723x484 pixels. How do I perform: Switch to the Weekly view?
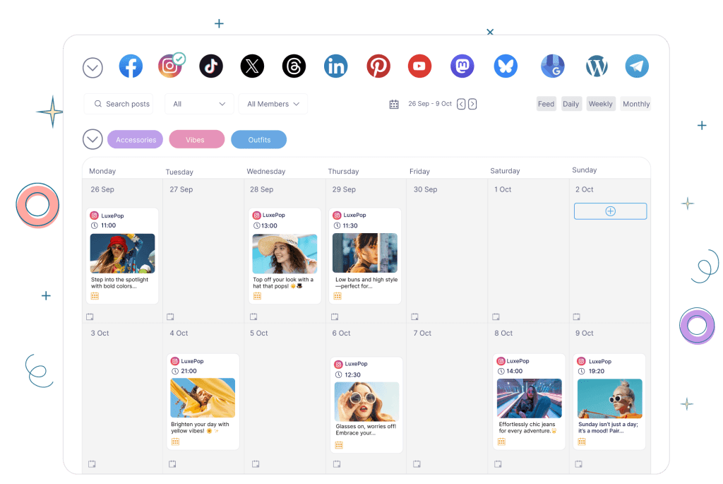click(x=600, y=104)
